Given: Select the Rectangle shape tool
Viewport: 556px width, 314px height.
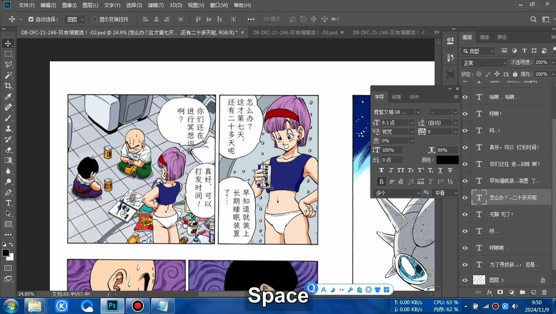Looking at the screenshot, I should coord(8,224).
